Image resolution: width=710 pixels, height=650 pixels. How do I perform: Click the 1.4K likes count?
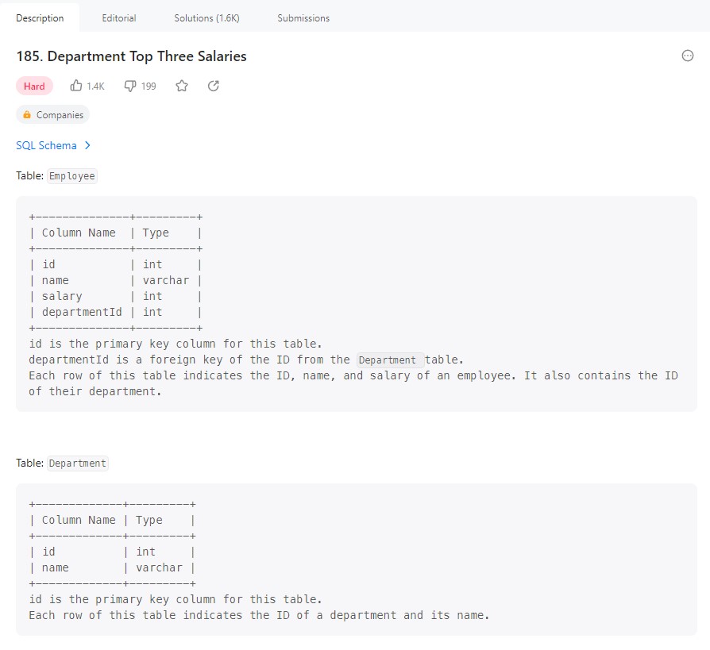pyautogui.click(x=96, y=86)
